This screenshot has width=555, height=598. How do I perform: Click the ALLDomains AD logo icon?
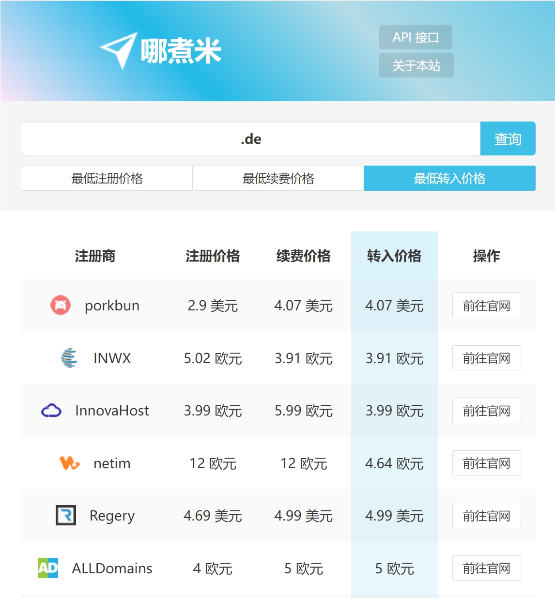[48, 568]
